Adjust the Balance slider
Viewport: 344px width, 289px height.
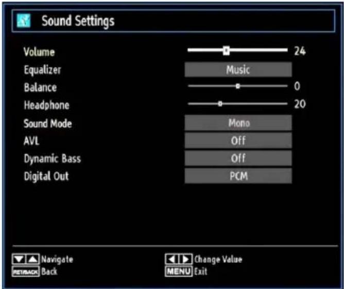click(x=237, y=86)
